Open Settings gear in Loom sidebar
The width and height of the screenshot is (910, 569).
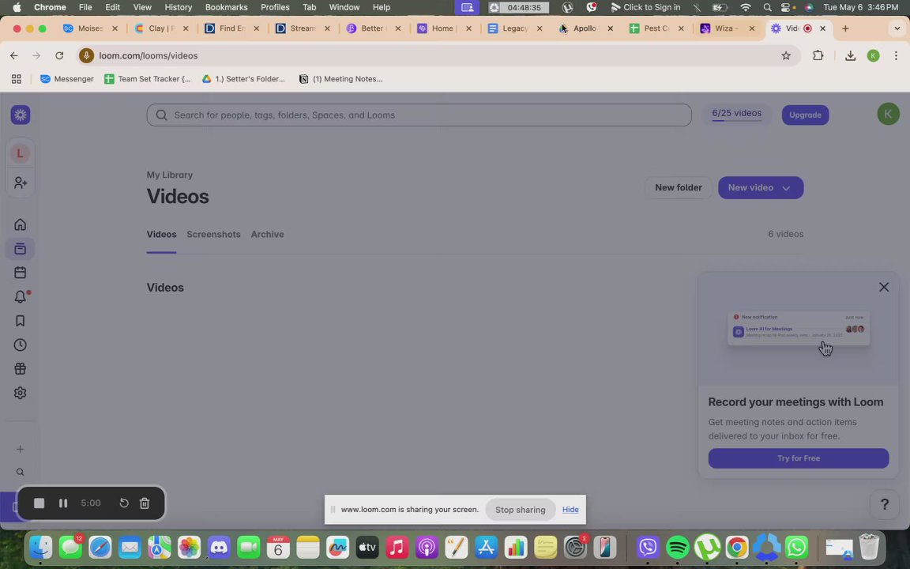coord(21,393)
